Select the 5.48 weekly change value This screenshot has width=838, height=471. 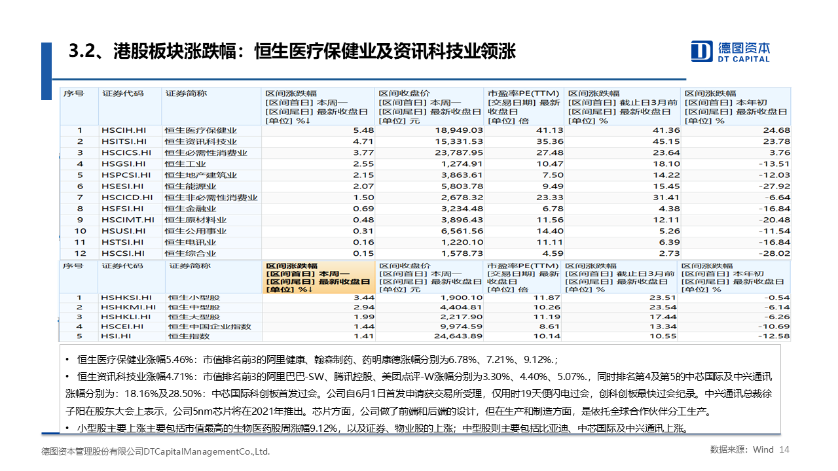click(x=363, y=130)
